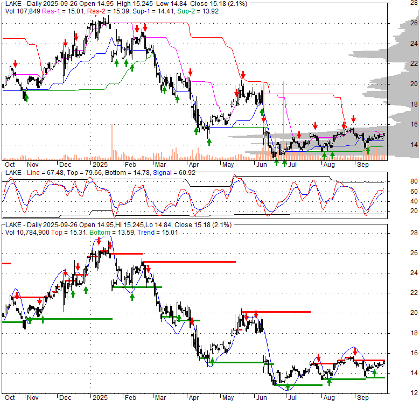420x401 pixels.
Task: Click the Bottom = 13.59 label in bottom chart
Action: tap(111, 233)
